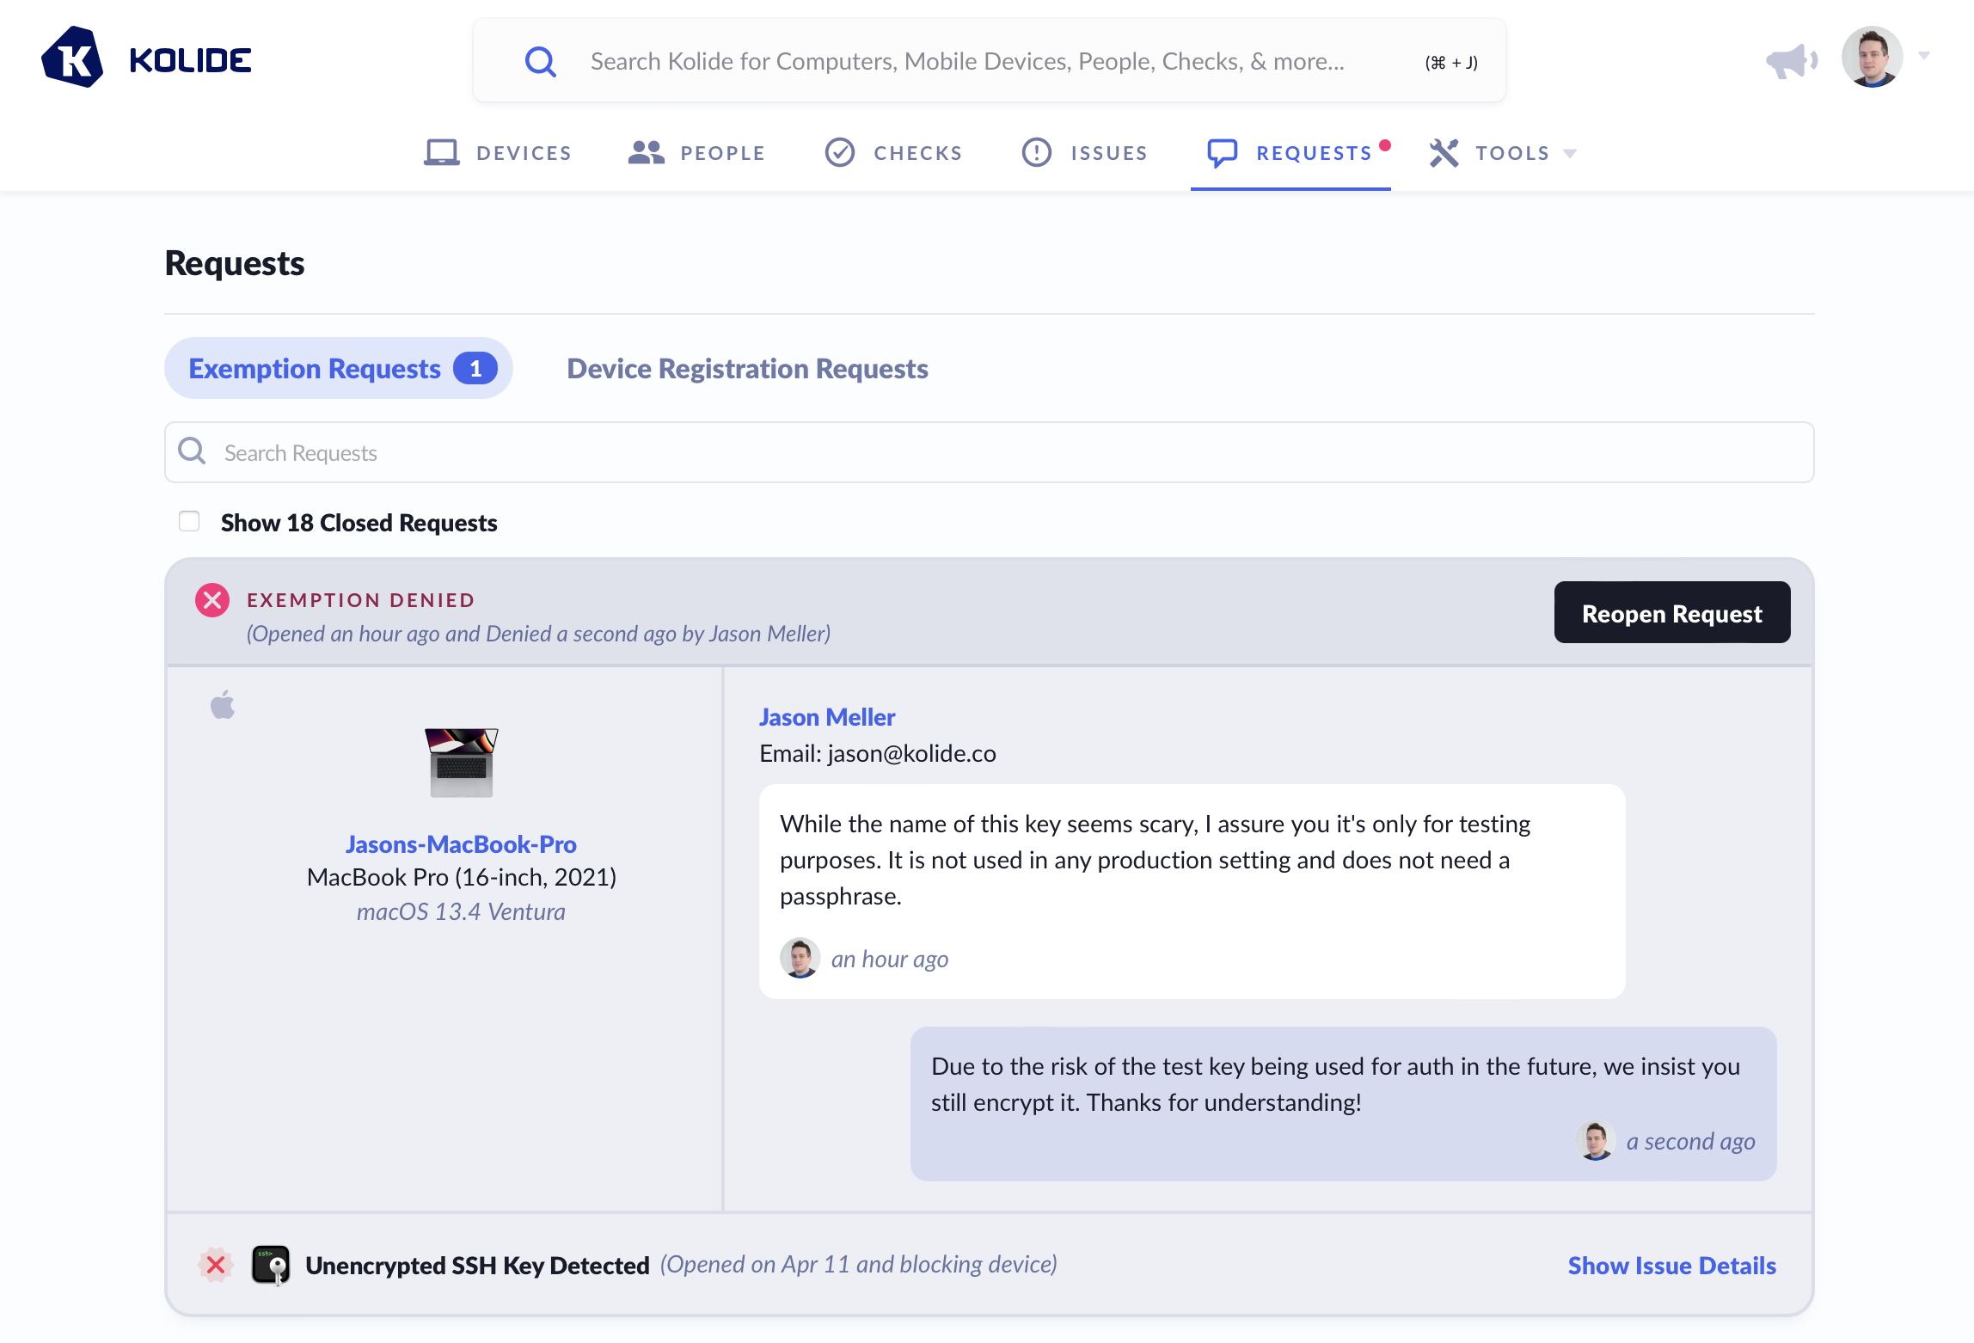Click the arrow beside the profile avatar
This screenshot has height=1343, width=1974.
coord(1924,56)
